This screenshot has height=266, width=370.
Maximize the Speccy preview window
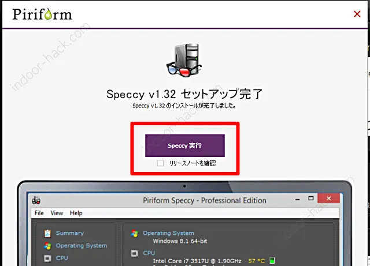311,198
